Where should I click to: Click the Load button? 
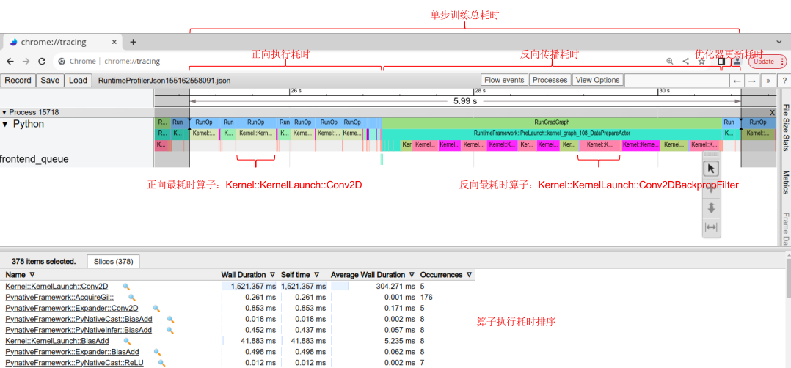79,80
